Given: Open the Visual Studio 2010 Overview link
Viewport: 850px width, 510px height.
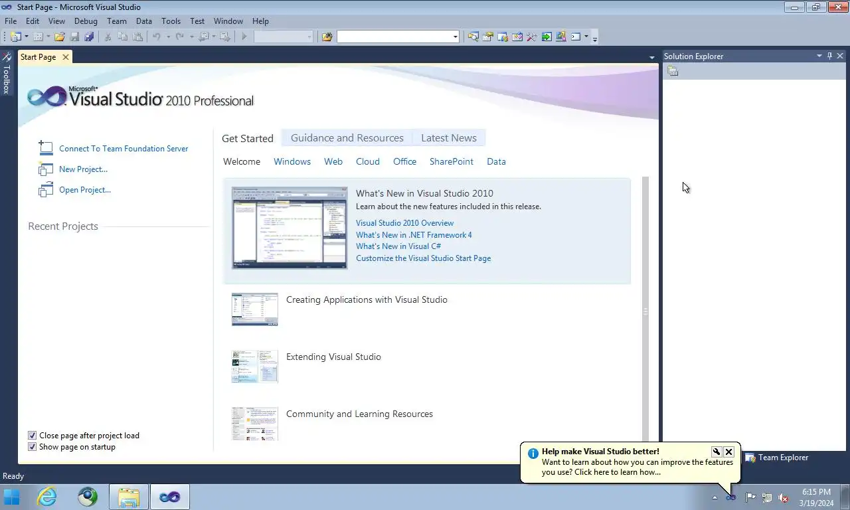Looking at the screenshot, I should (404, 223).
